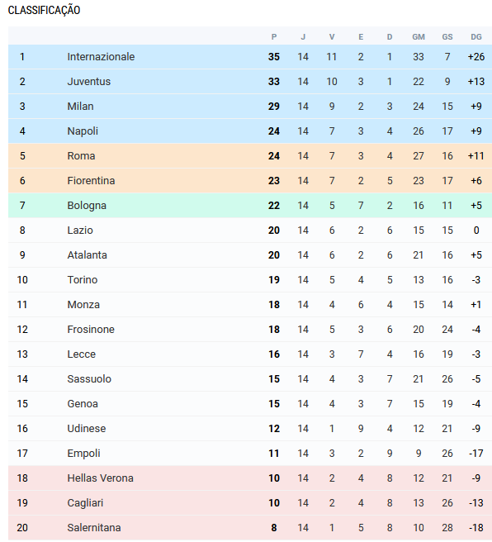The image size is (492, 542).
Task: Open Roma team entry
Action: click(81, 156)
